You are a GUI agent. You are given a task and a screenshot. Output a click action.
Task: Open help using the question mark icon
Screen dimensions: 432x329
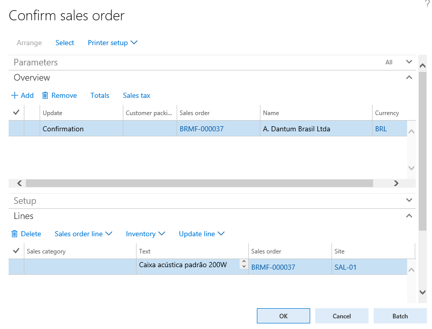click(426, 4)
